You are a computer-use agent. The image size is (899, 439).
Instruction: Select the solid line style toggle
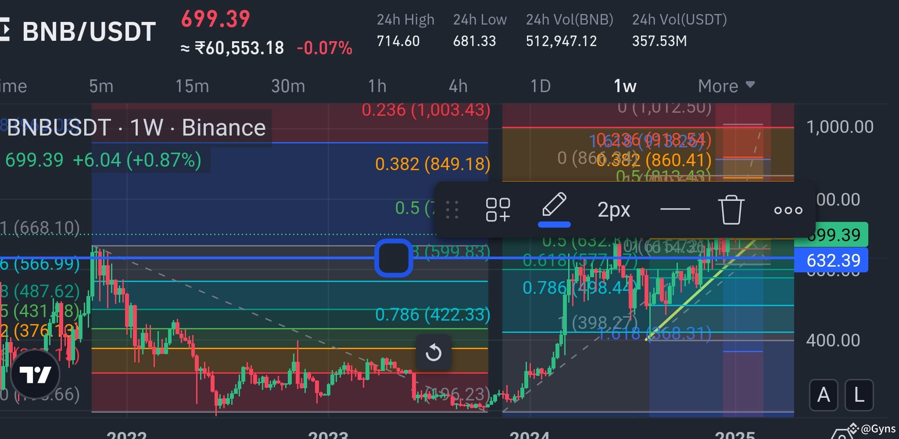point(675,210)
